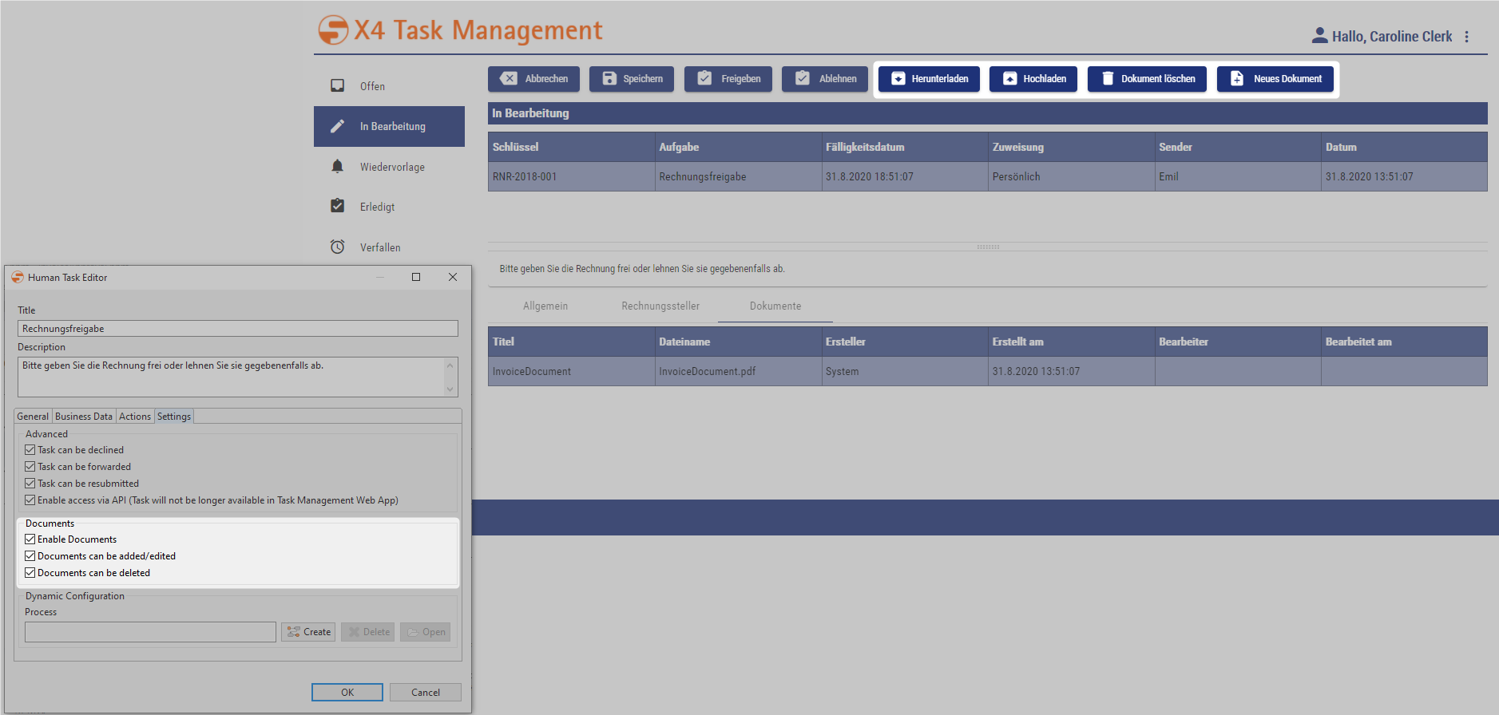Uncheck Task can be declined
The width and height of the screenshot is (1499, 715).
(30, 450)
